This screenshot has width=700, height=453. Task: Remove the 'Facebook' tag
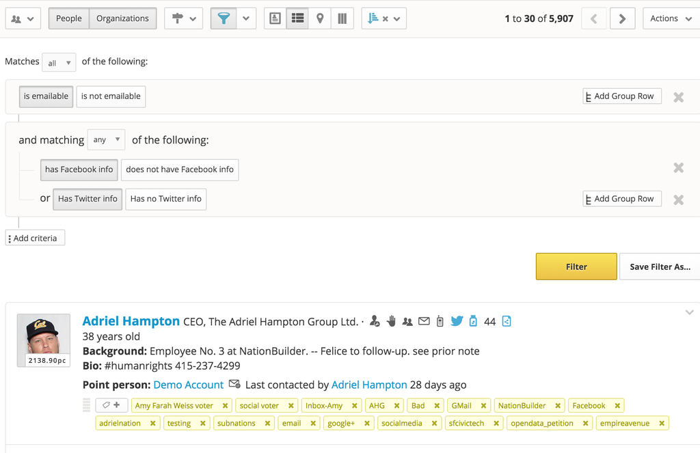[617, 406]
